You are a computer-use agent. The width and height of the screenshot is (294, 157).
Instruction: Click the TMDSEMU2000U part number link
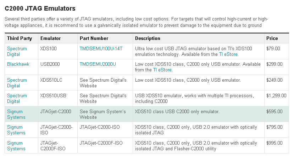pyautogui.click(x=98, y=64)
